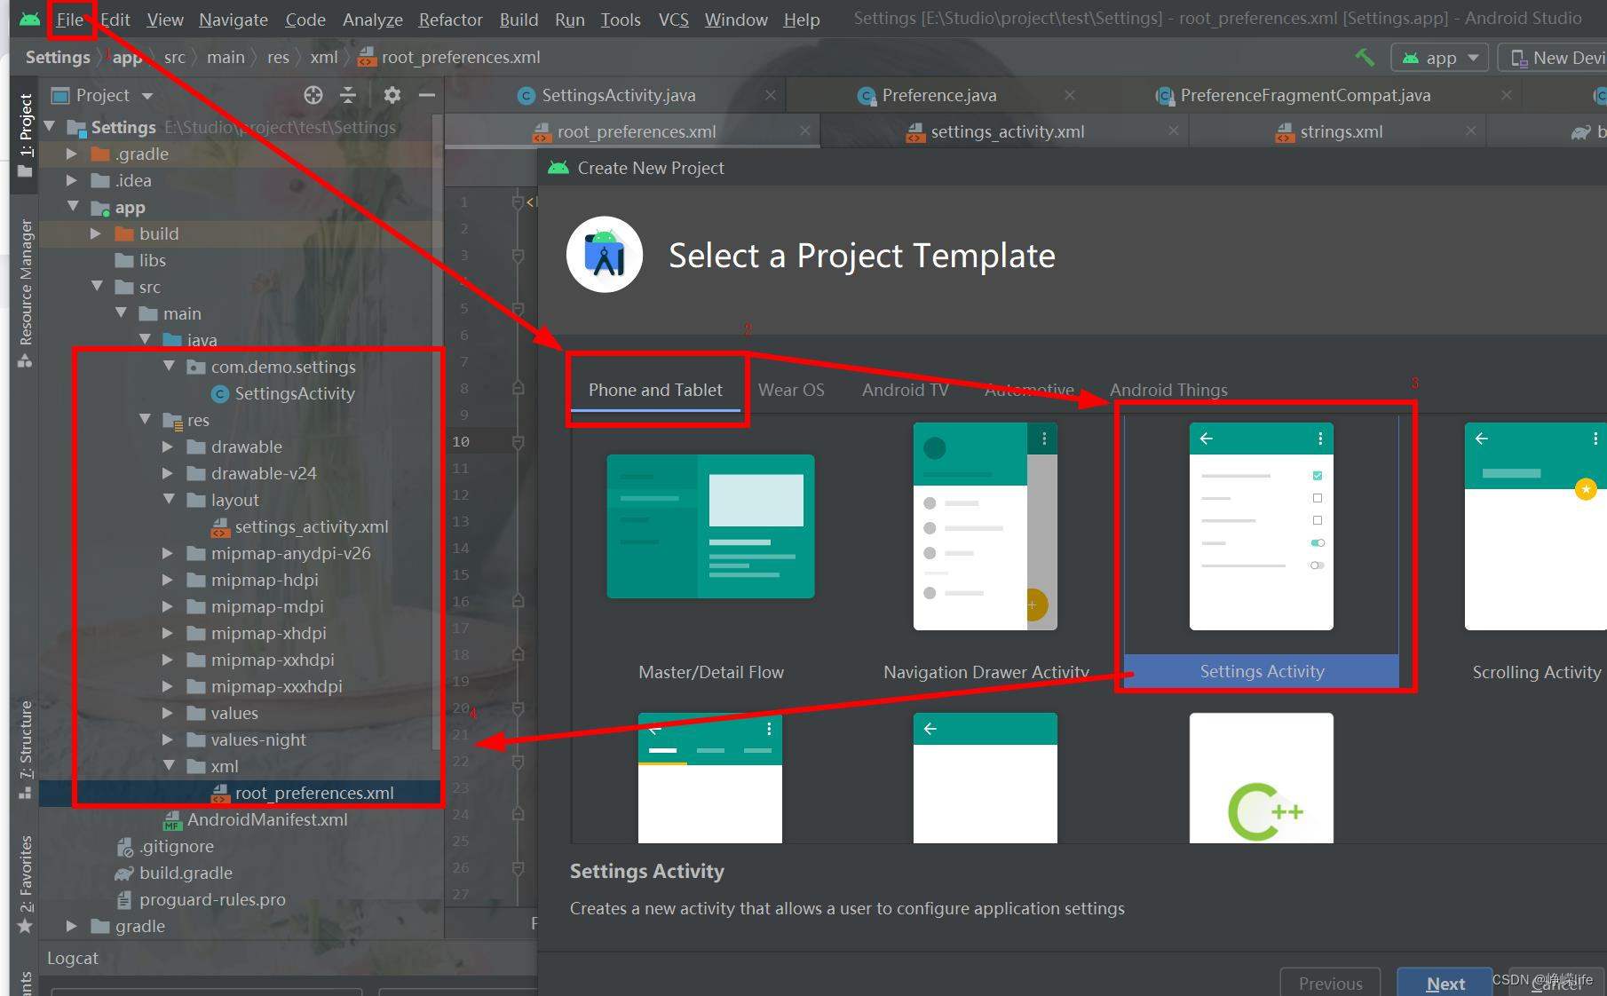The height and width of the screenshot is (996, 1607).
Task: Collapse the xml folder
Action: pos(169,765)
